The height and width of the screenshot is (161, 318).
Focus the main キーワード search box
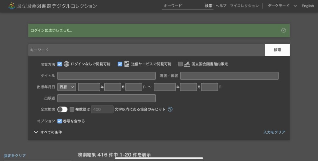[147, 50]
